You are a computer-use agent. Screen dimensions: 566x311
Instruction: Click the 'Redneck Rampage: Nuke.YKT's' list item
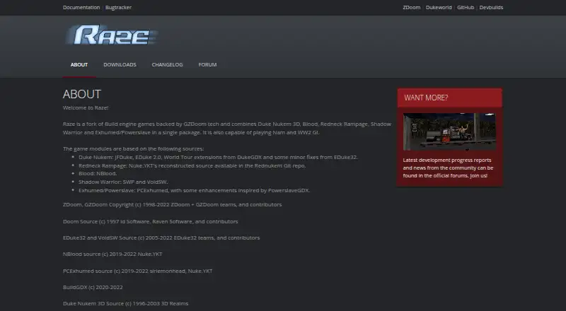tap(192, 165)
